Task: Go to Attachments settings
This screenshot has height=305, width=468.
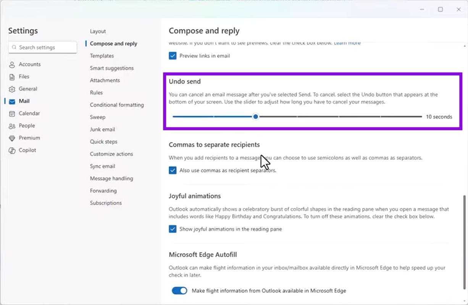Action: click(105, 80)
